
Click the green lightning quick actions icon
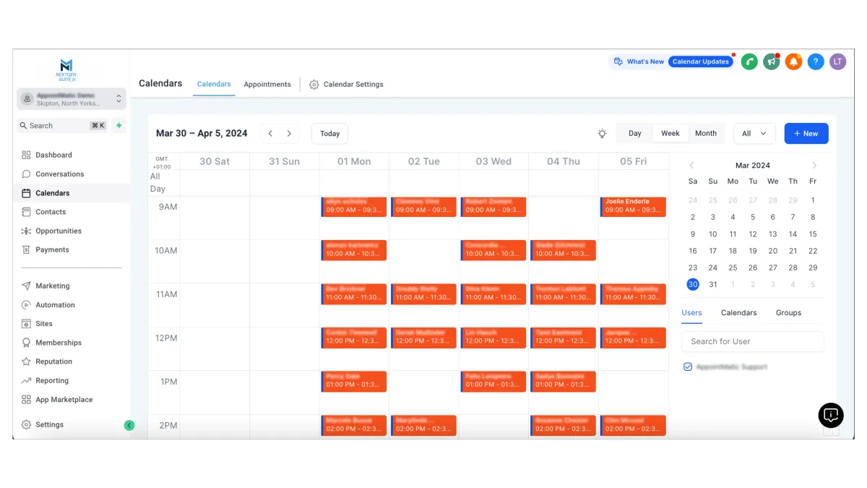[x=119, y=126]
